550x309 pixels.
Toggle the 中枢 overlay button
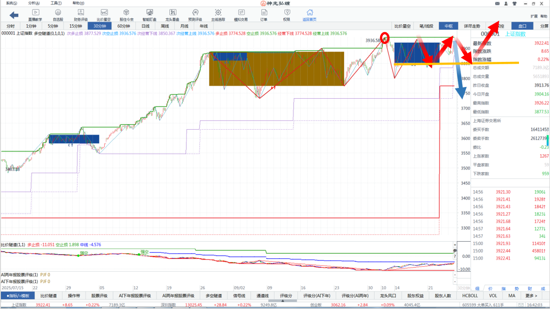point(448,26)
